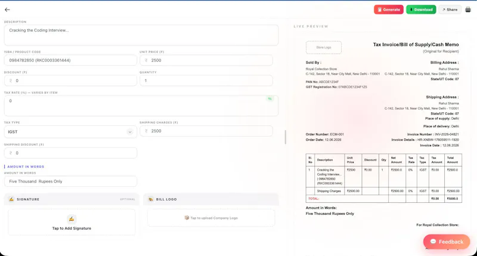Screen dimensions: 477x256
Task: Edit the ISBN / Product Code field
Action: [70, 60]
